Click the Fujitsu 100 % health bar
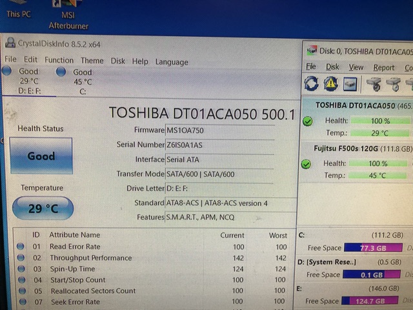 click(x=378, y=163)
